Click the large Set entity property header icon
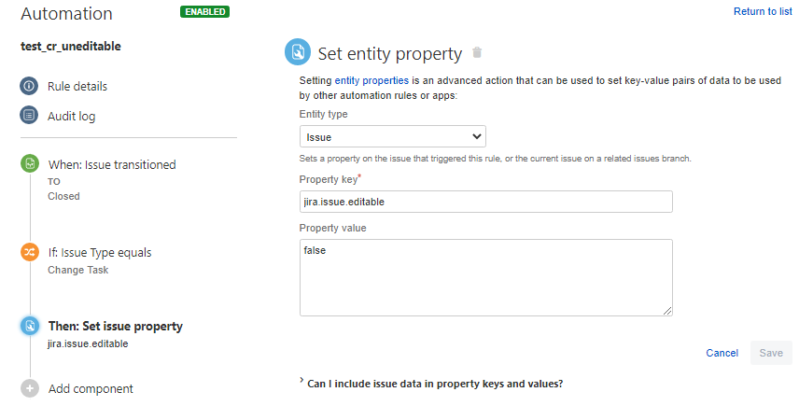Screen dimensions: 799x420 (298, 52)
